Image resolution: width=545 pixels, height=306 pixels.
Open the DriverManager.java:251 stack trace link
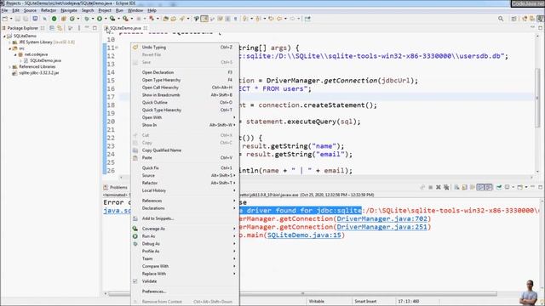pos(382,227)
